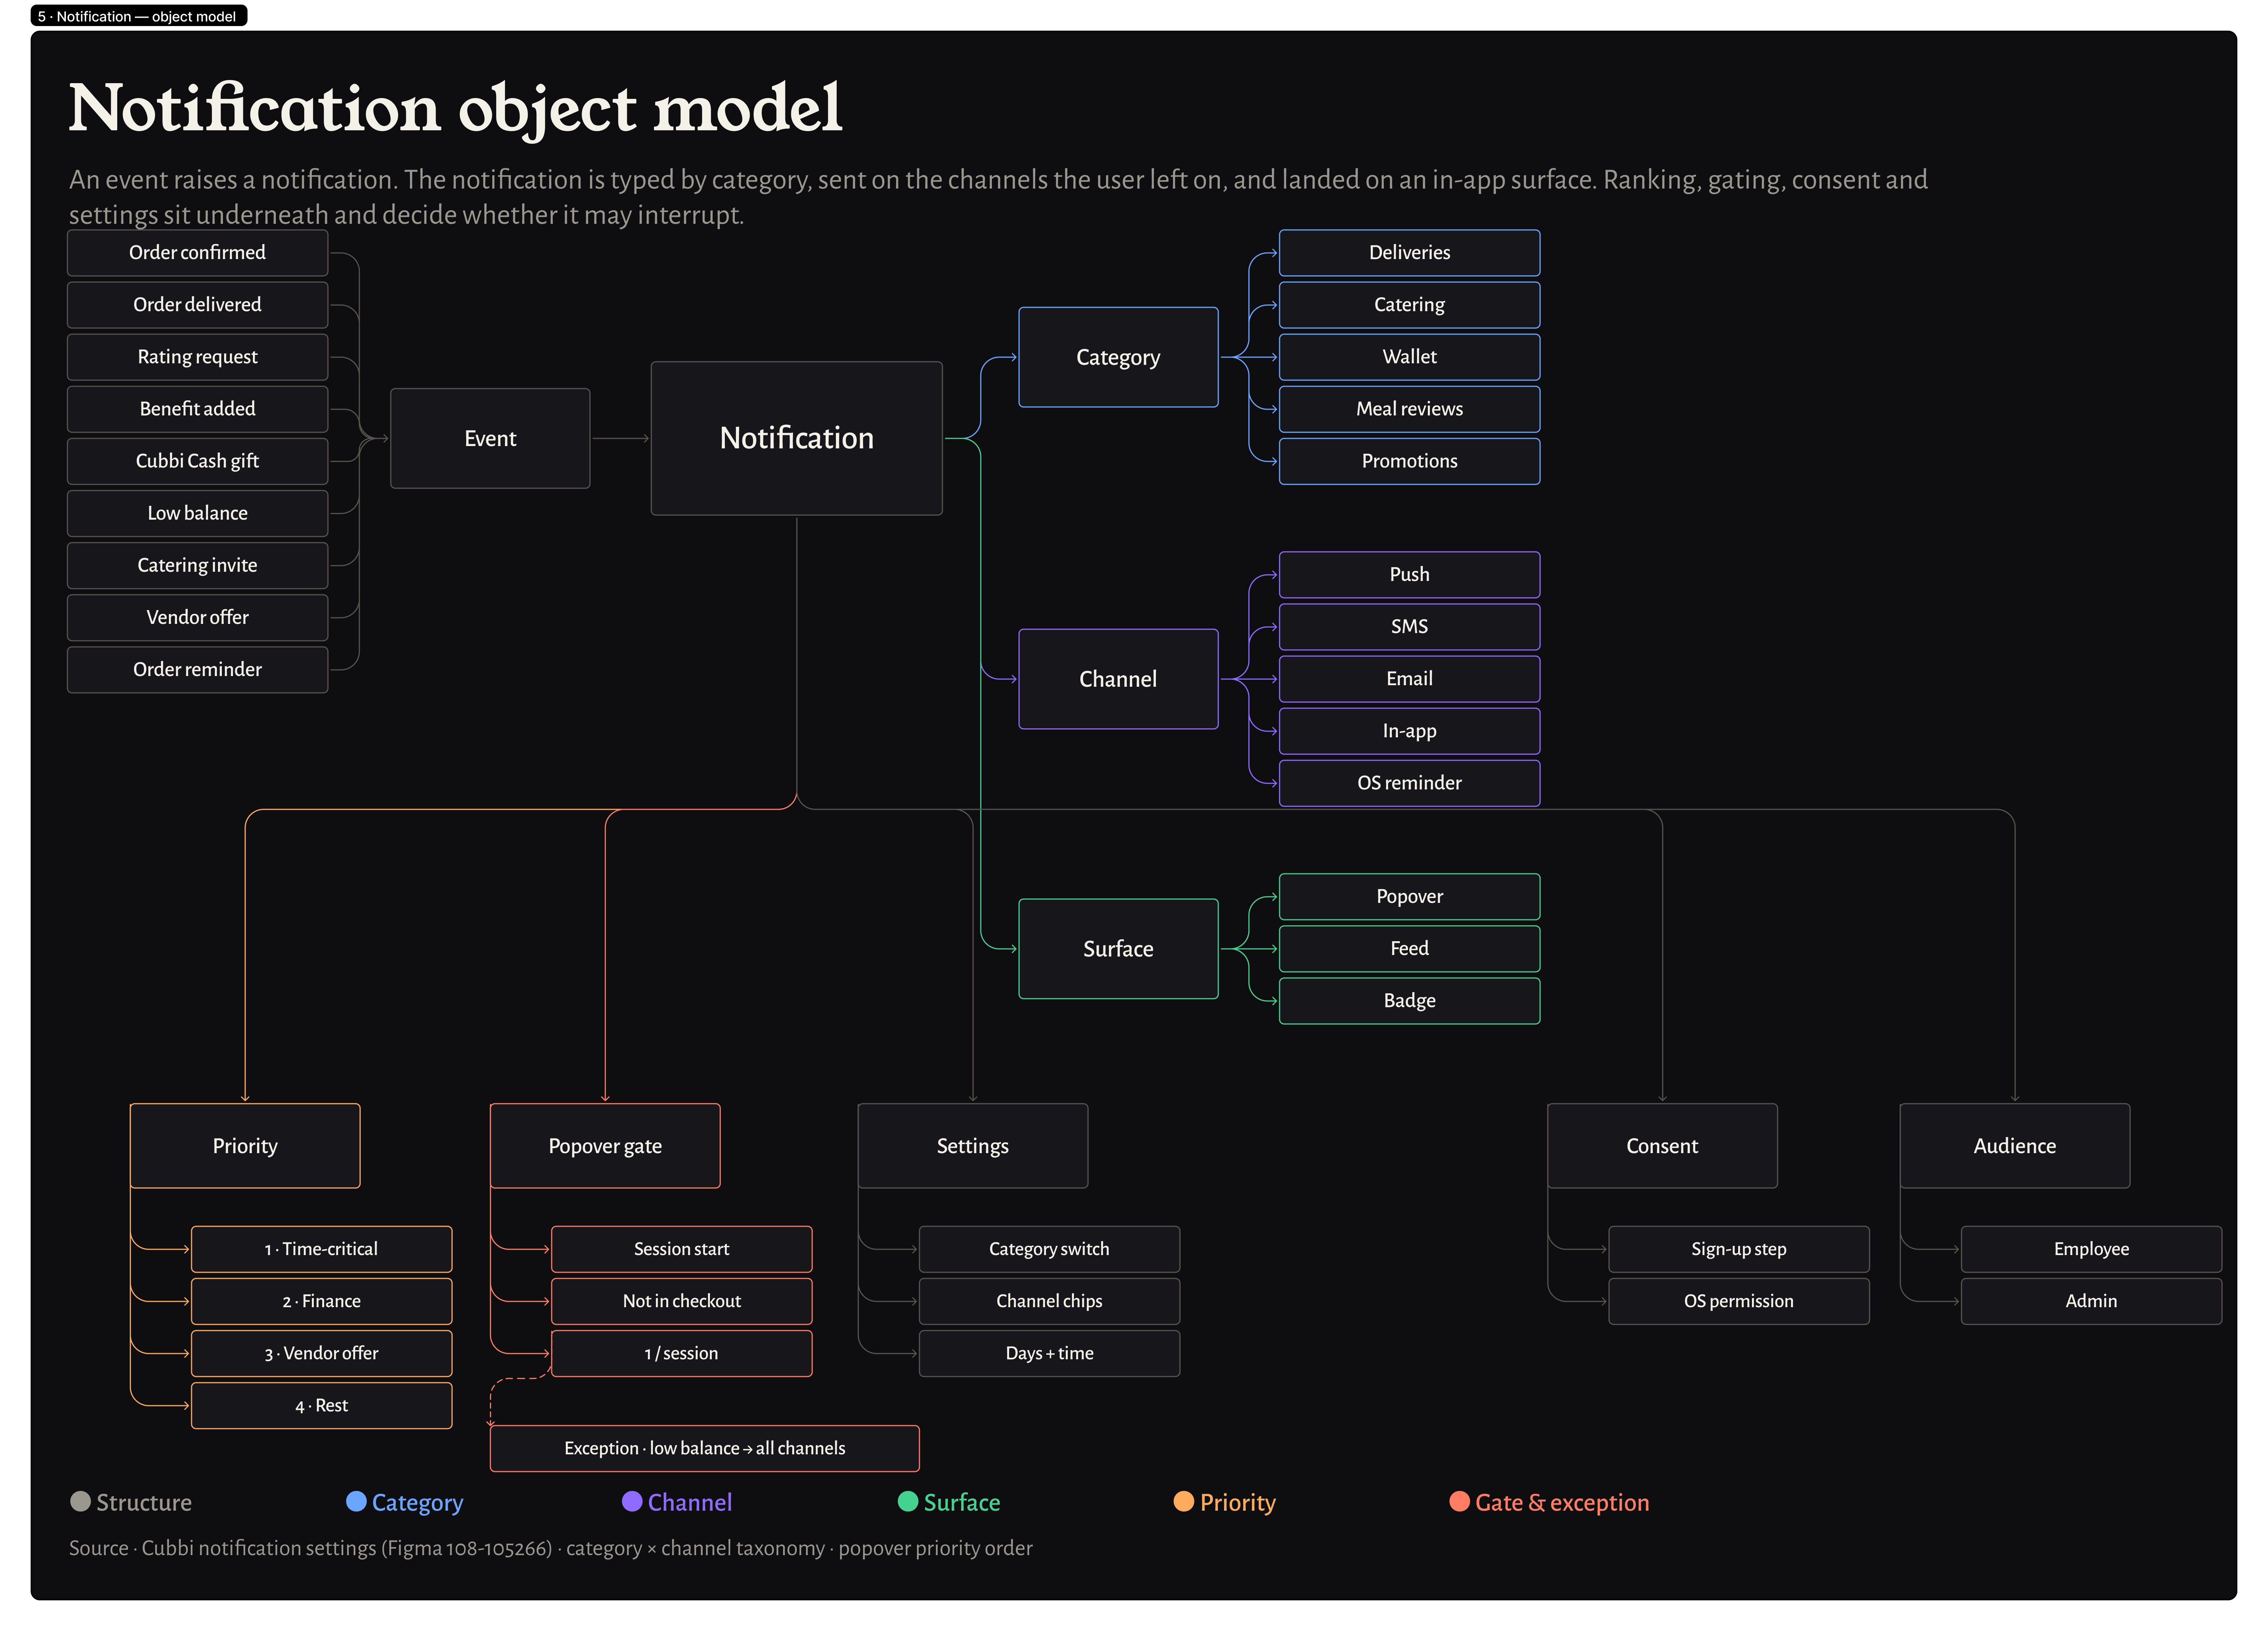The height and width of the screenshot is (1631, 2268).
Task: Click the 'OS reminder' box
Action: [1409, 783]
